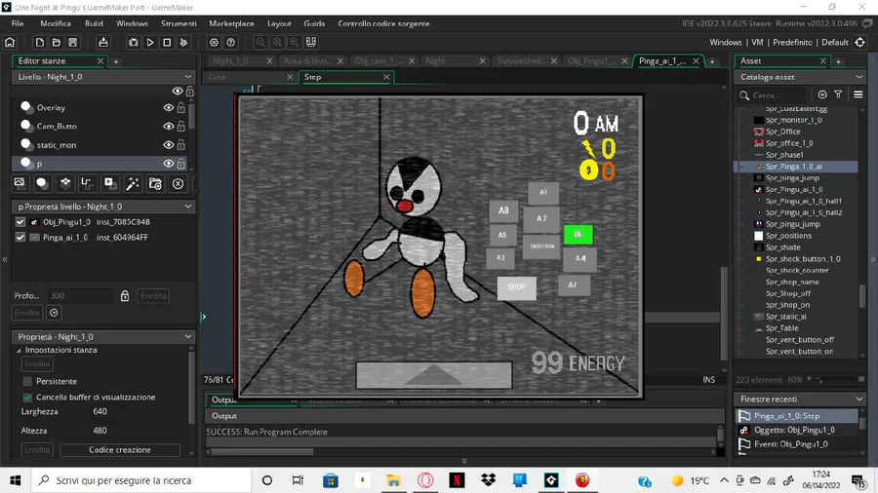Start debug with the bug icon
This screenshot has width=878, height=493.
pos(134,43)
